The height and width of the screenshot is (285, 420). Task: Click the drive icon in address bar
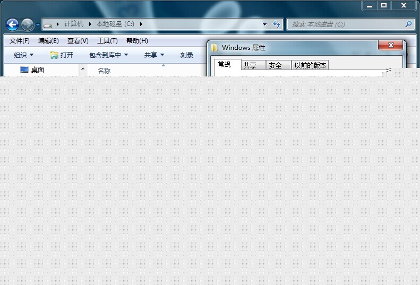(48, 25)
